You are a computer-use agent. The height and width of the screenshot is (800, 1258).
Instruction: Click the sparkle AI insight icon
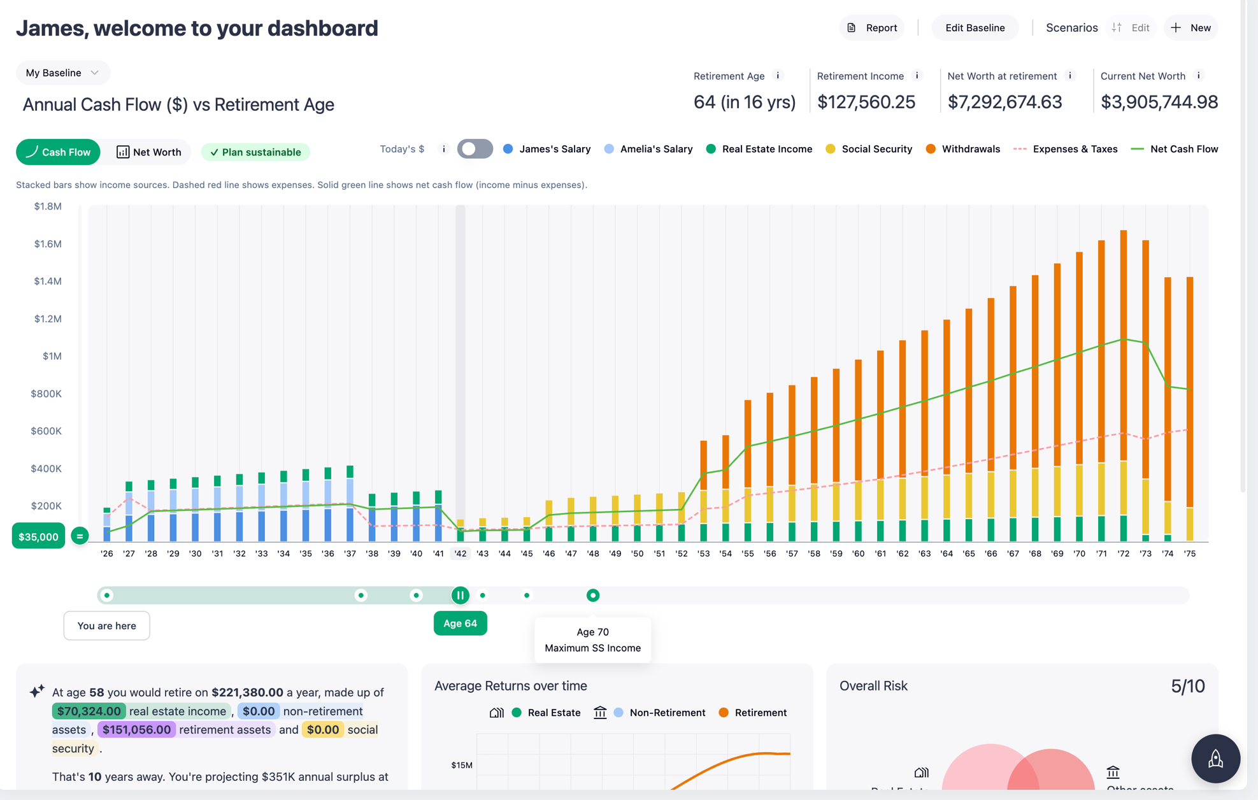coord(37,691)
